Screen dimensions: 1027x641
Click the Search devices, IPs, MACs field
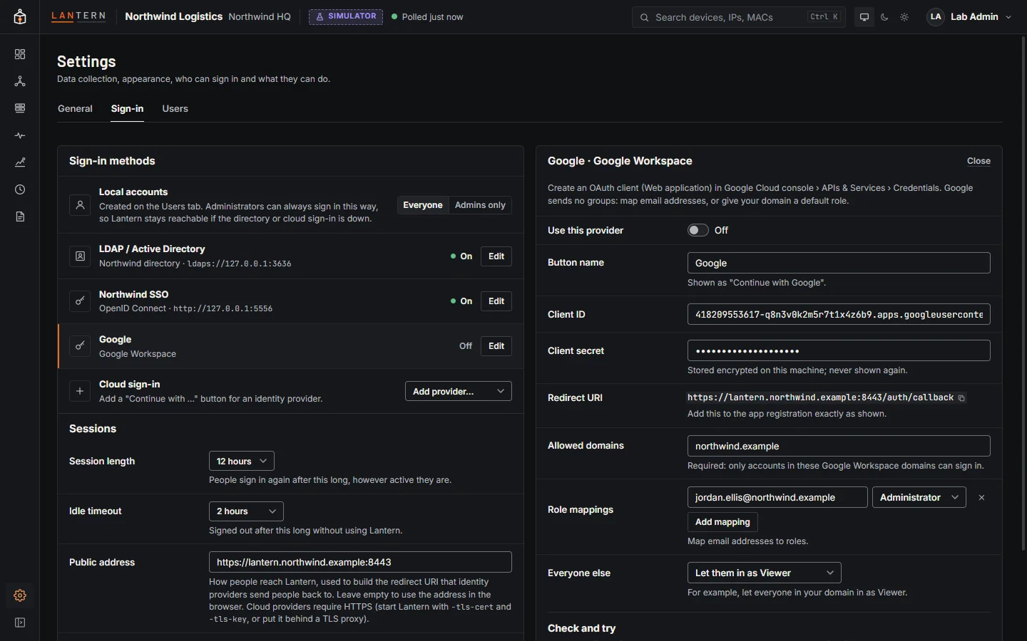tap(739, 17)
